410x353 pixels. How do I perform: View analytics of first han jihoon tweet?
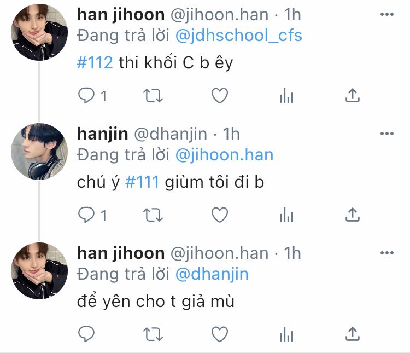coord(286,96)
